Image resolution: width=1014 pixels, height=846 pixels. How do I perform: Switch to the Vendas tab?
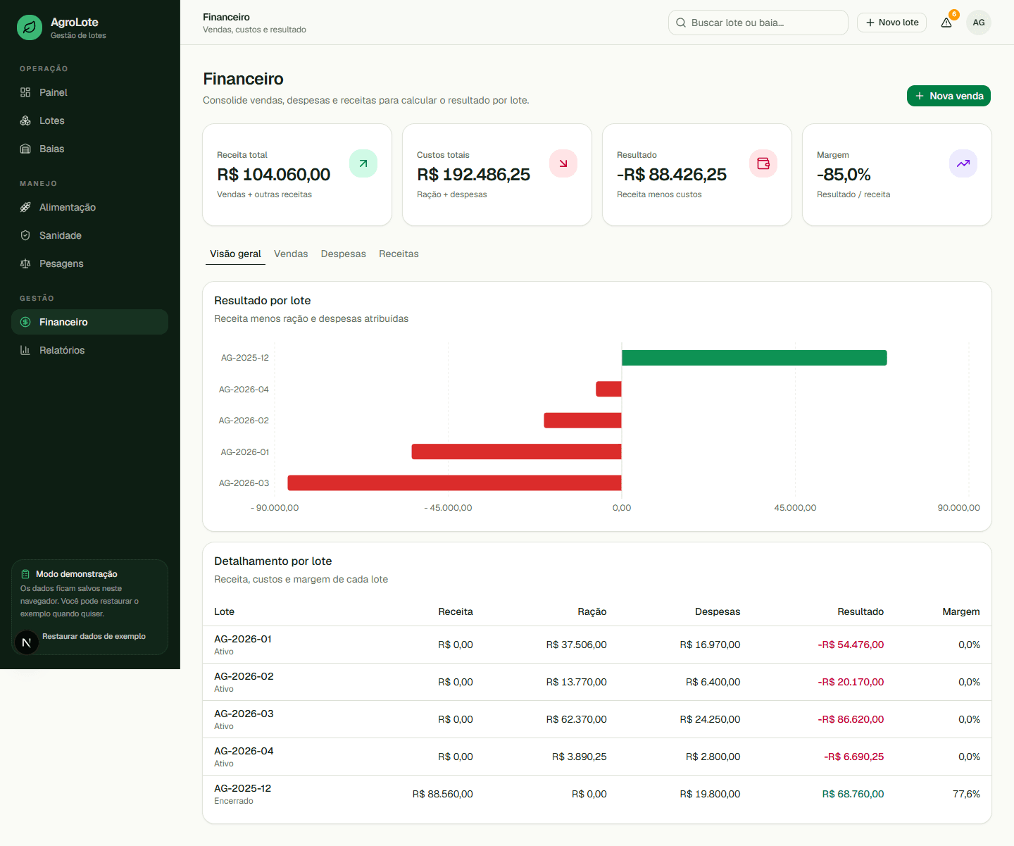[291, 254]
